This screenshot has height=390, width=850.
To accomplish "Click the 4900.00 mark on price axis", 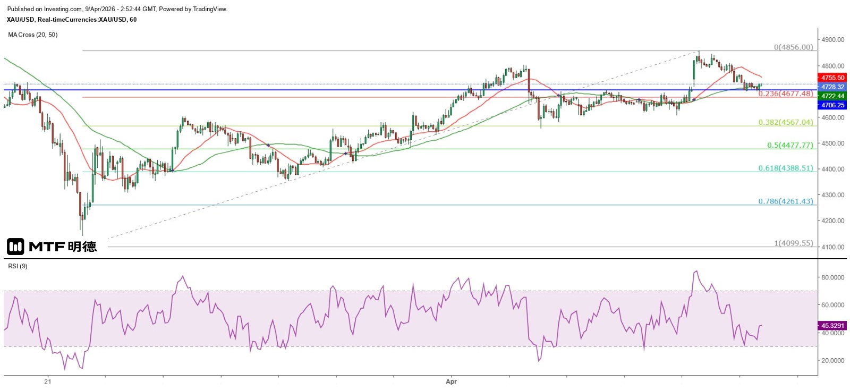I will point(832,40).
